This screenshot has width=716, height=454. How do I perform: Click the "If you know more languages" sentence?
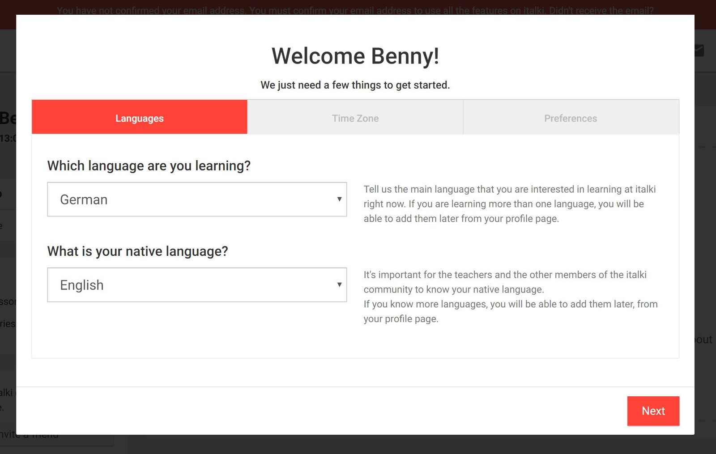[510, 305]
